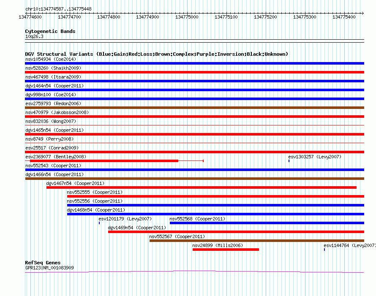Click the DGV Structural Variants track title

tap(156, 54)
